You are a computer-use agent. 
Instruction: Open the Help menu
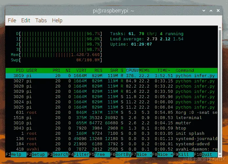click(x=57, y=20)
